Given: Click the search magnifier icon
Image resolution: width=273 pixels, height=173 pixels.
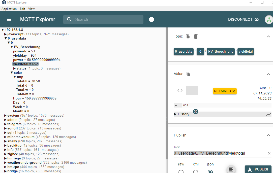Looking at the screenshot, I should tap(69, 19).
